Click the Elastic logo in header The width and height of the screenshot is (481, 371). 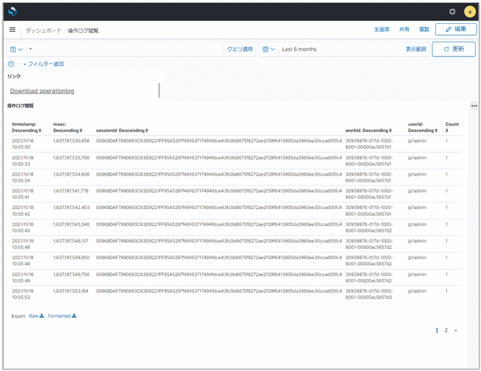[14, 11]
